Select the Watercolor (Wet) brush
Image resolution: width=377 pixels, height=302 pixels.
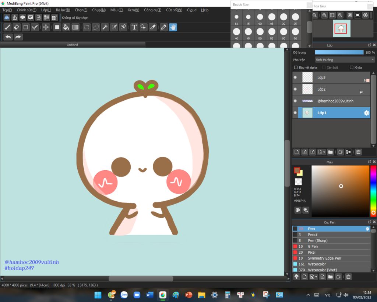click(331, 270)
